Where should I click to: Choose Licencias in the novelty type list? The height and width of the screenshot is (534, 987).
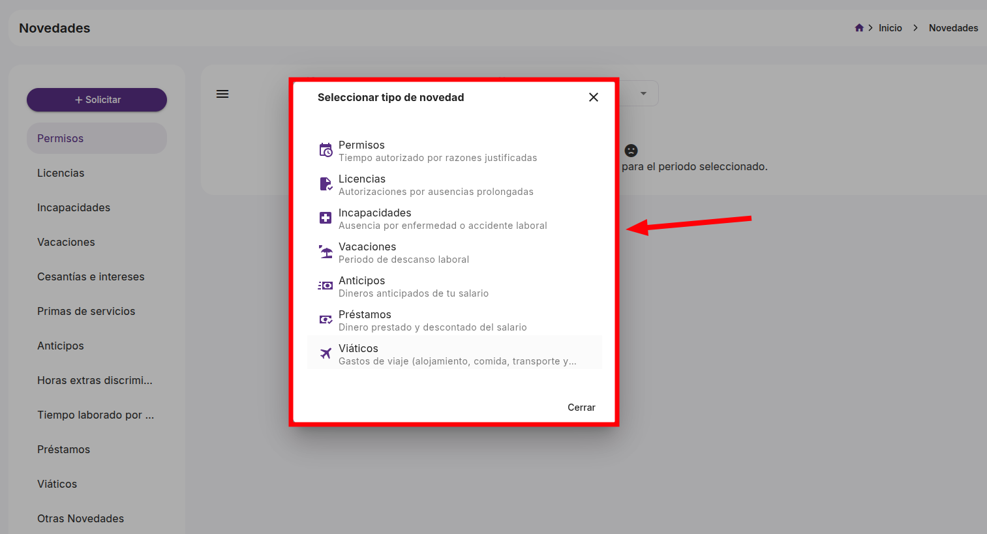tap(455, 185)
